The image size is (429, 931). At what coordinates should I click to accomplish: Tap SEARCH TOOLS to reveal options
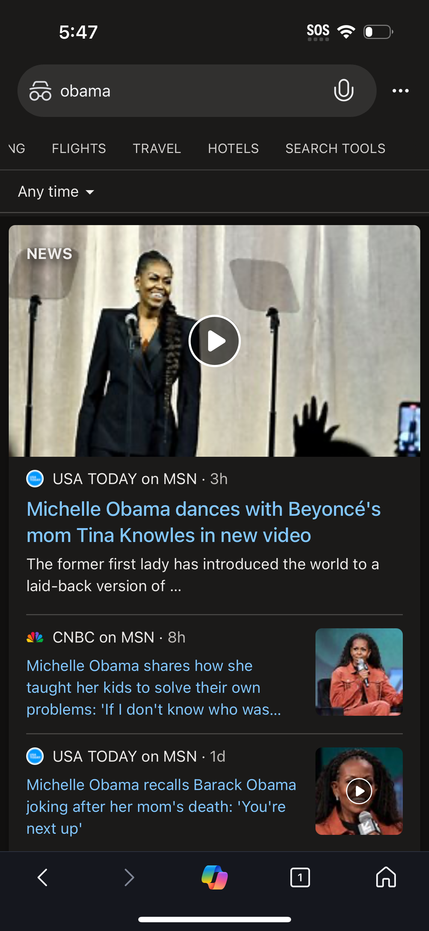[x=335, y=148]
